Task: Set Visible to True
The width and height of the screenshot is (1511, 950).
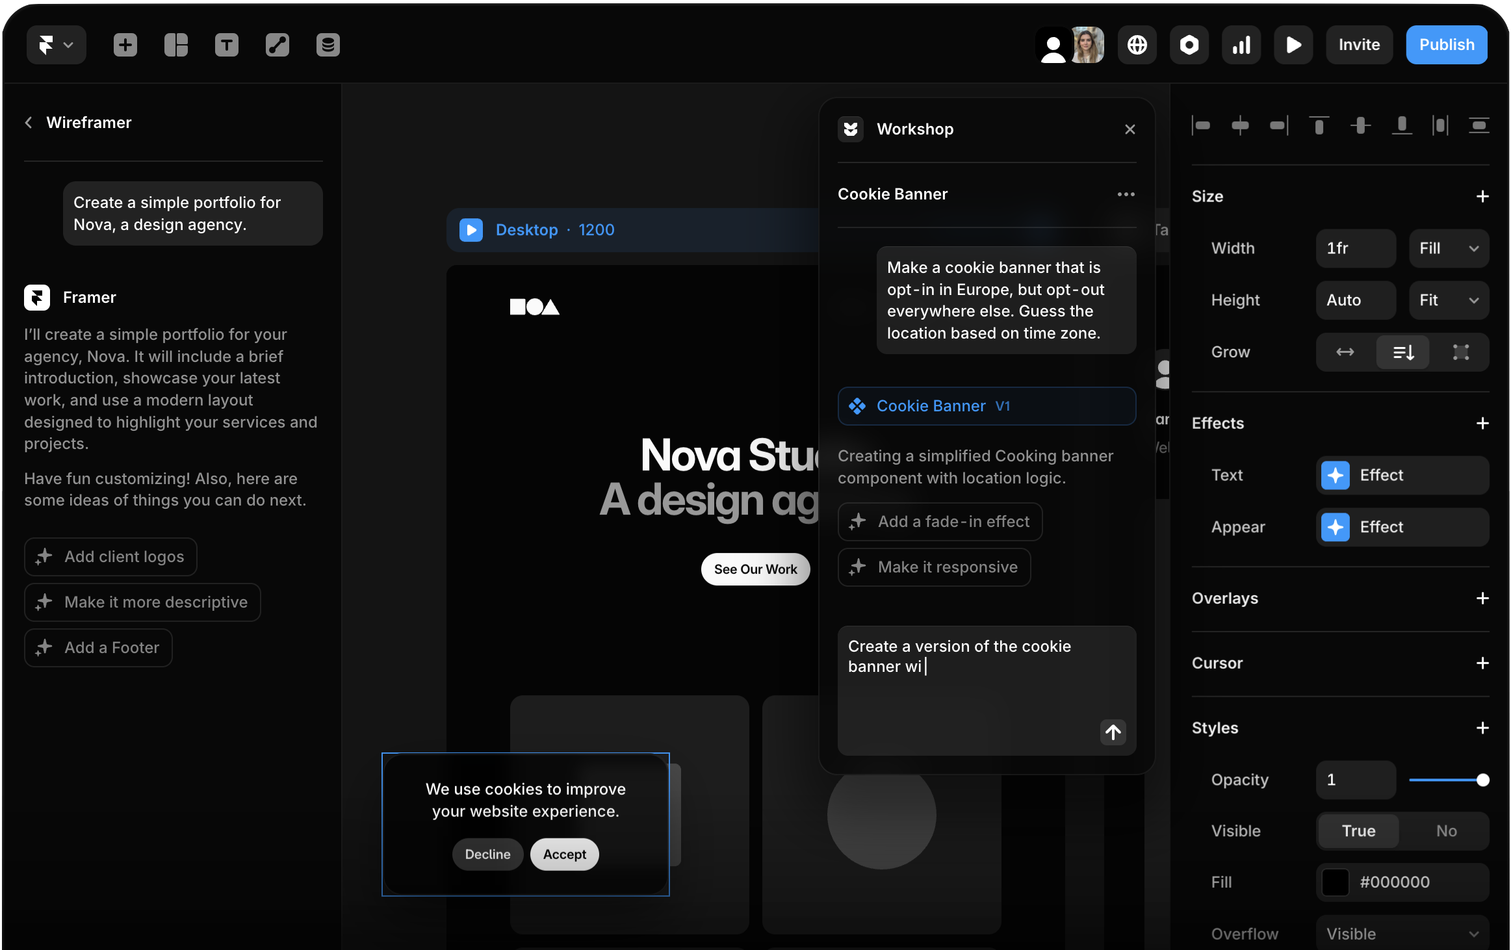Action: click(x=1358, y=830)
